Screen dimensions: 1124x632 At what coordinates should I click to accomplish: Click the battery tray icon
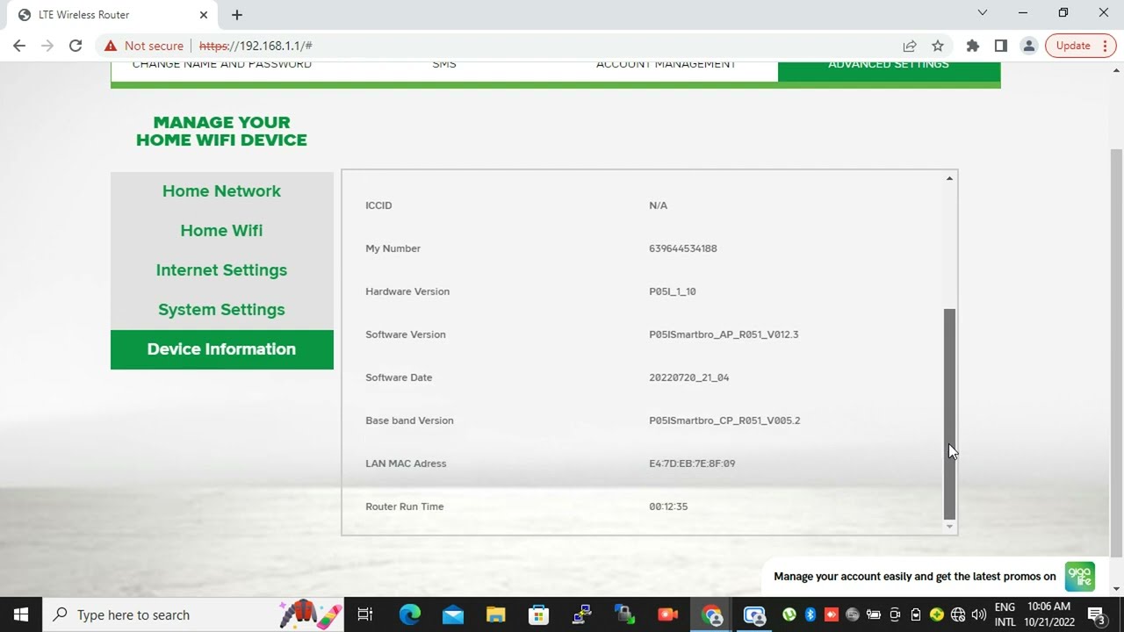874,614
